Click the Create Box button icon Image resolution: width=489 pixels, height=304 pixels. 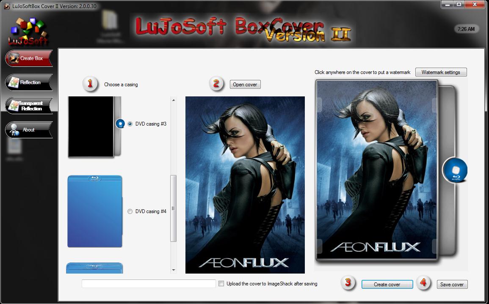pyautogui.click(x=14, y=58)
